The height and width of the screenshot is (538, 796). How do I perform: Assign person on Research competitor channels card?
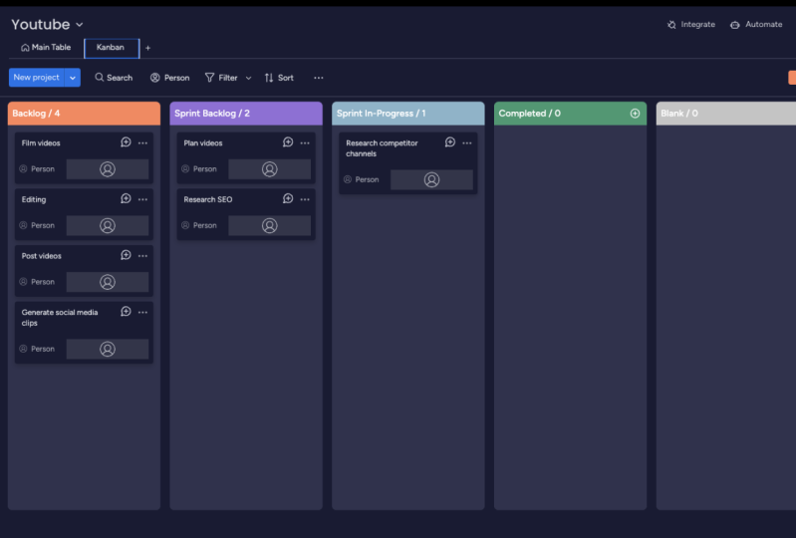[431, 179]
